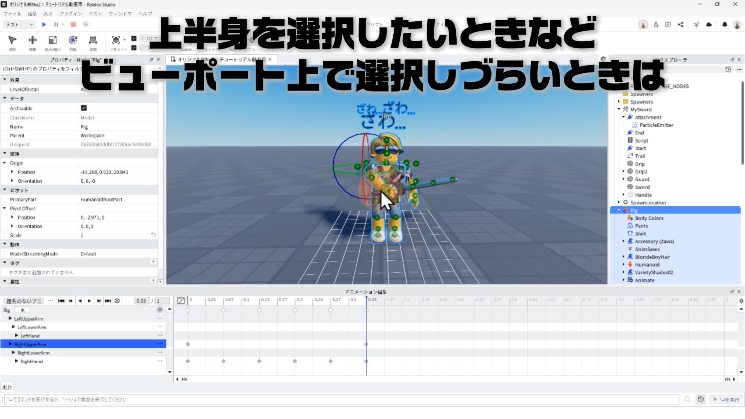Open the テスト mode dropdown
Screen dimensions: 745x419
click(19, 24)
